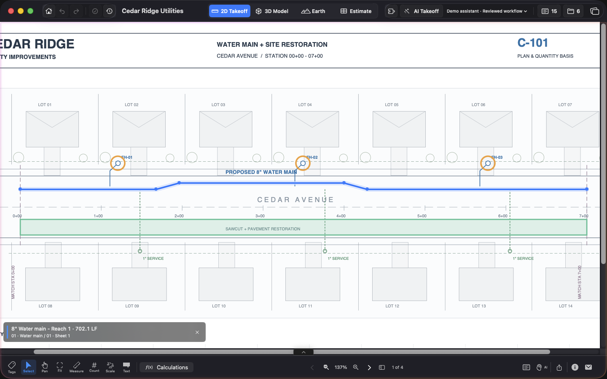The width and height of the screenshot is (607, 379).
Task: Open the Estimate tab
Action: pyautogui.click(x=356, y=11)
